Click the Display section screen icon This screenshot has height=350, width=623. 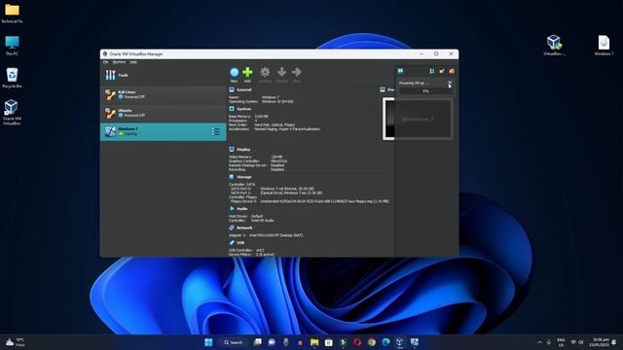[x=232, y=150]
